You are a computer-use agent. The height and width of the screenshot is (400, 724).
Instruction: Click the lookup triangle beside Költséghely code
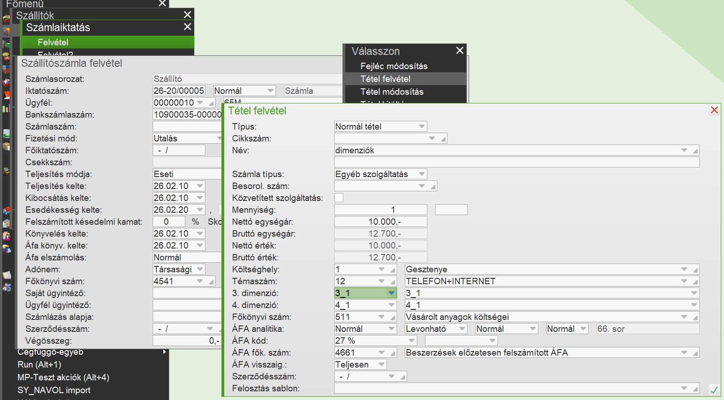click(393, 270)
